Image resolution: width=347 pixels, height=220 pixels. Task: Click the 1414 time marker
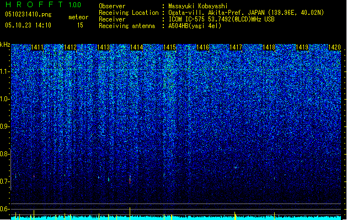137,47
